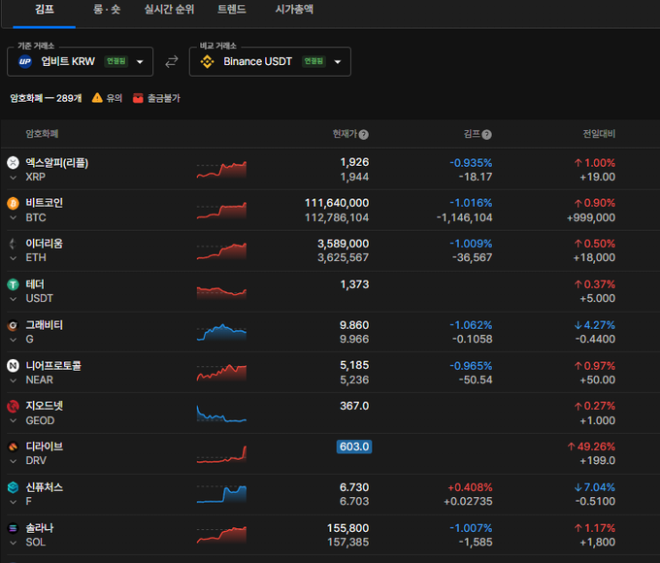Switch to the 롱·숏 tab

pos(107,10)
